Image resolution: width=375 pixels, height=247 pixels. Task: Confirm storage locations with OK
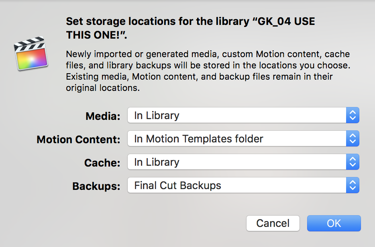click(334, 223)
